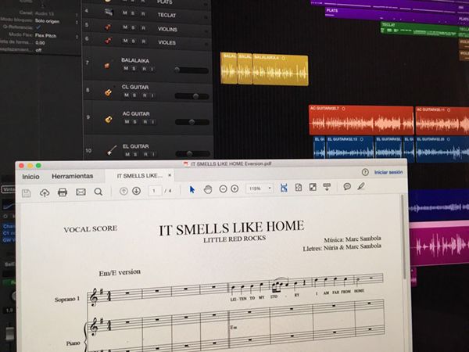
Task: Open the Modo Flex 'Flex Pitch' dropdown
Action: tap(56, 36)
